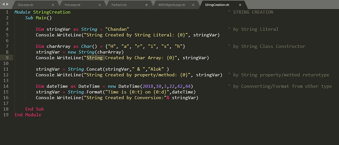Select the StringCreation.vb tab
This screenshot has height=145, width=339.
(217, 5)
